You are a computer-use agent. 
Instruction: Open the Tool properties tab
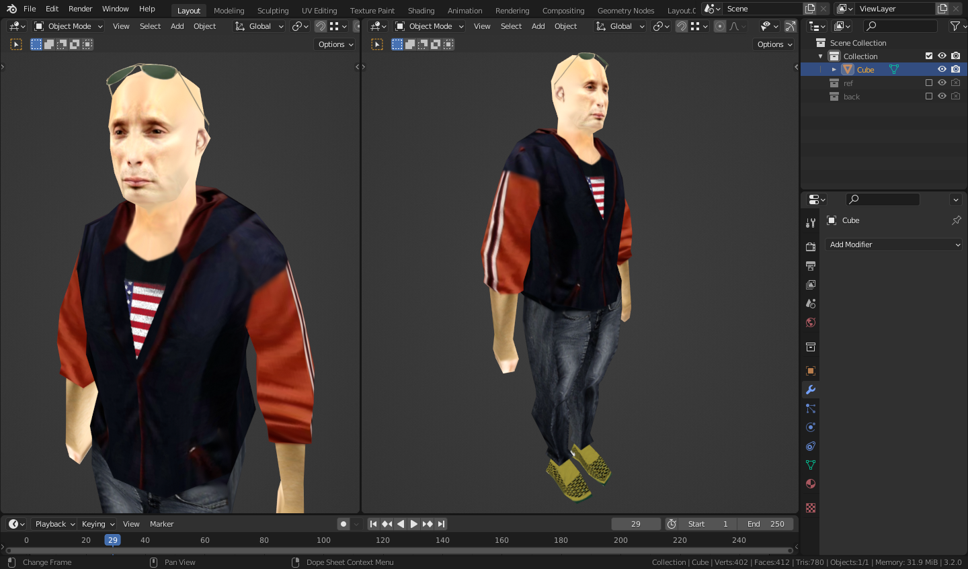pos(811,223)
